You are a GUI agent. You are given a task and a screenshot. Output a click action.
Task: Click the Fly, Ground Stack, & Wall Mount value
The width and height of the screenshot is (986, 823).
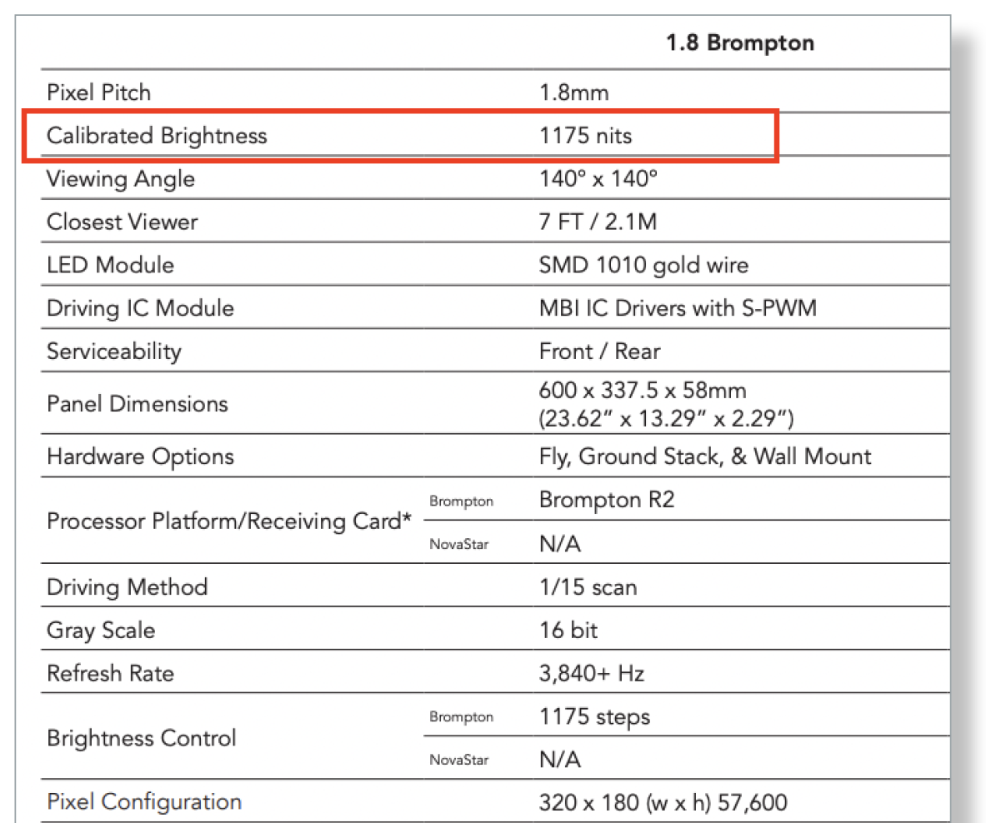click(704, 456)
